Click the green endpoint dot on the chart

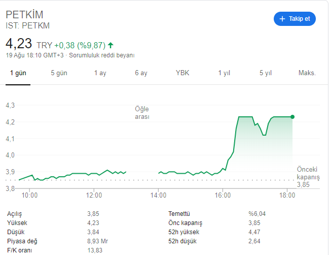pyautogui.click(x=293, y=117)
